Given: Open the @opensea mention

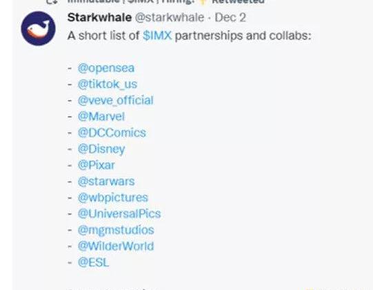Looking at the screenshot, I should click(x=106, y=68).
